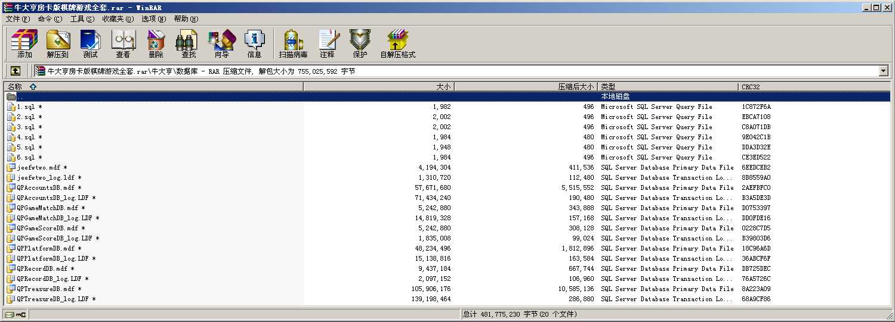
Task: Click the file icon of QPPlatformDB.mdf
Action: pos(11,249)
